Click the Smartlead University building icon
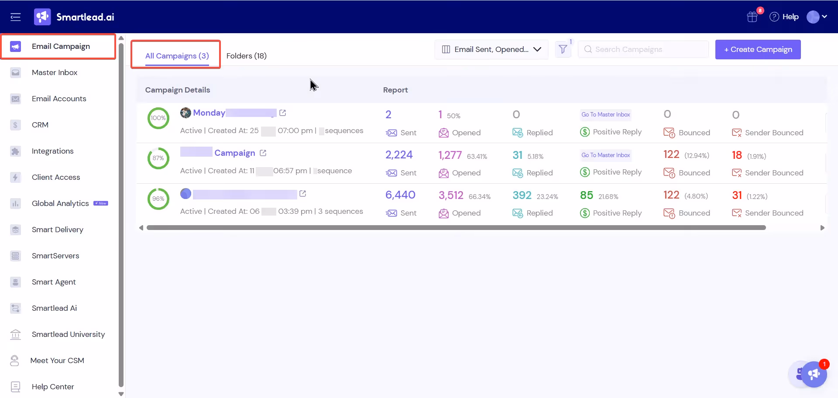Image resolution: width=838 pixels, height=398 pixels. (x=16, y=334)
